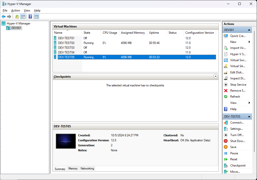Open the View menu

[x=27, y=10]
